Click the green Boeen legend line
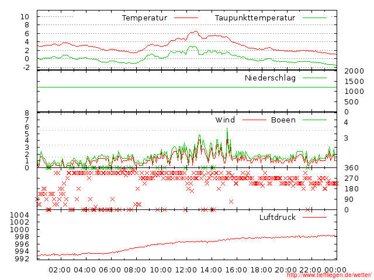The height and width of the screenshot is (280, 374). 314,120
